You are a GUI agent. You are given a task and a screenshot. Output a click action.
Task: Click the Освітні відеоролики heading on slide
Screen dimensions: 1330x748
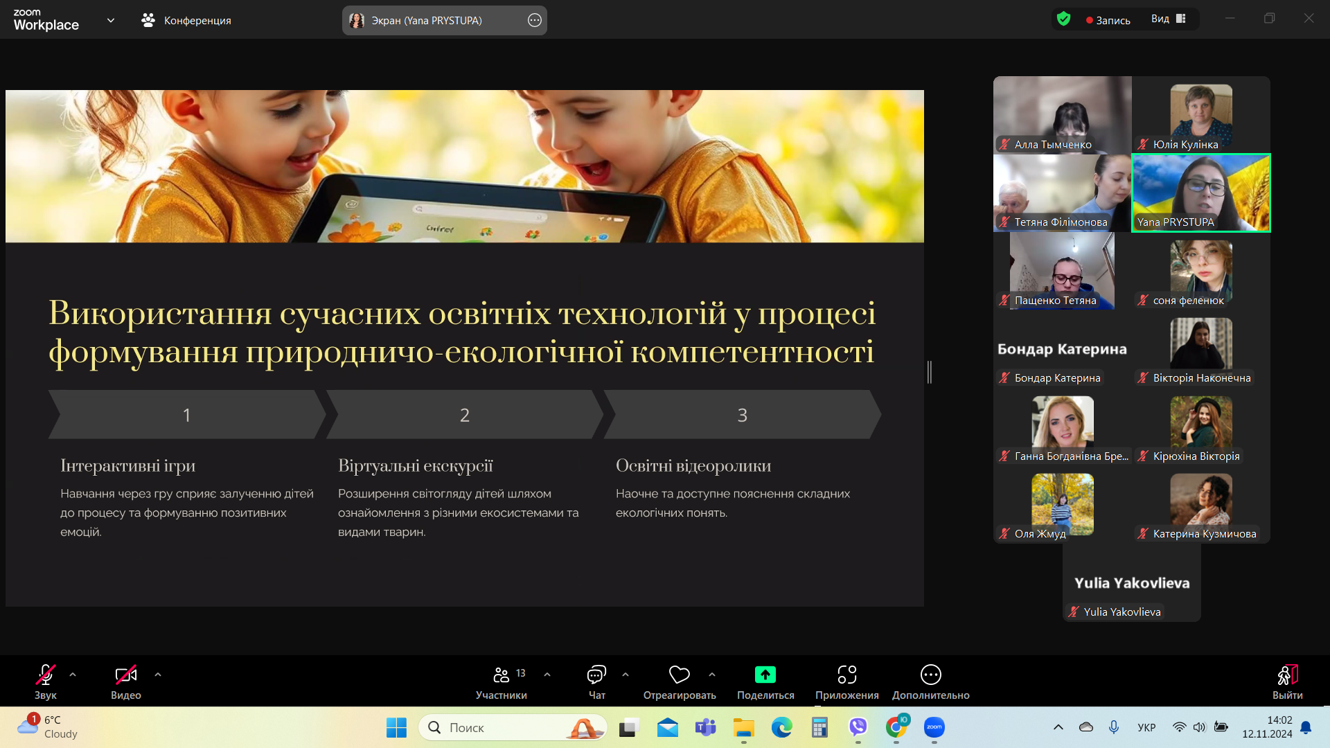(x=693, y=465)
